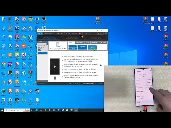Screen dimensions: 171x128
Task: Select Auto Detect Mode
Action: 49,38
